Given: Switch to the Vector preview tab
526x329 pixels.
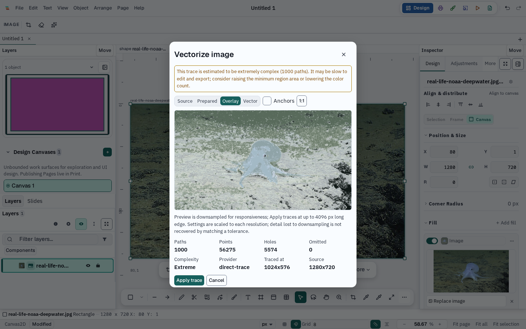Looking at the screenshot, I should click(250, 101).
